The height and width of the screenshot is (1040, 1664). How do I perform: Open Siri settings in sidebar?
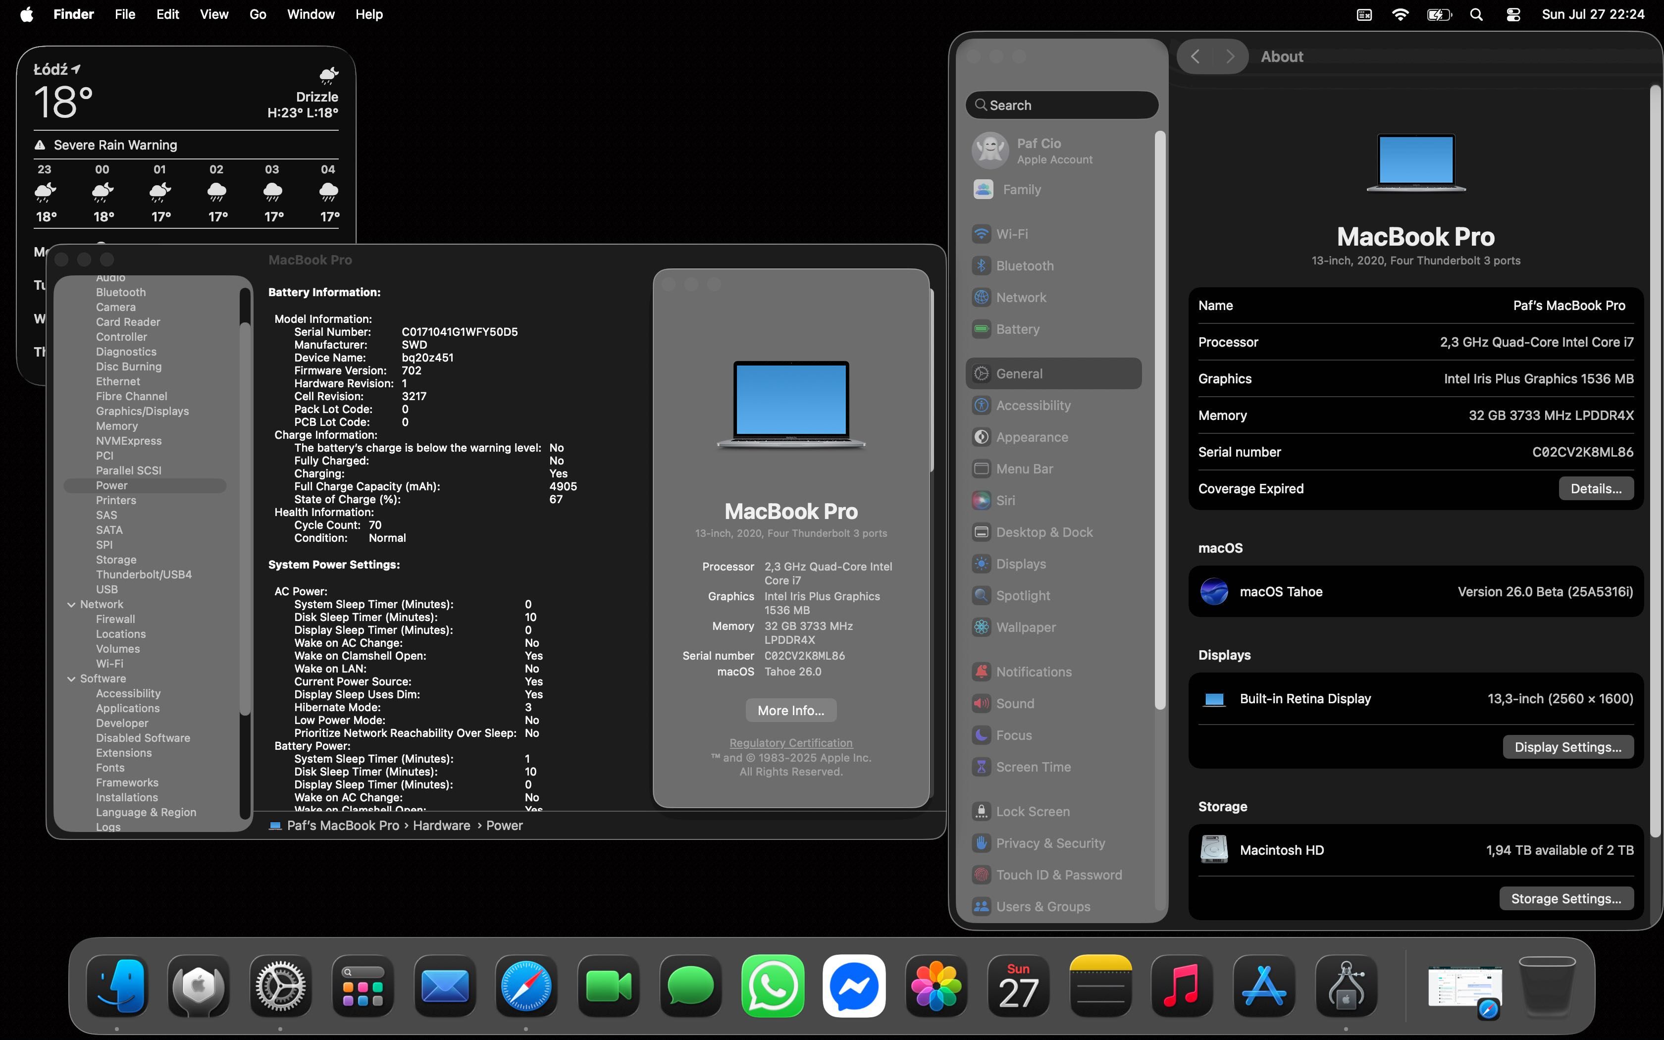pyautogui.click(x=1053, y=500)
